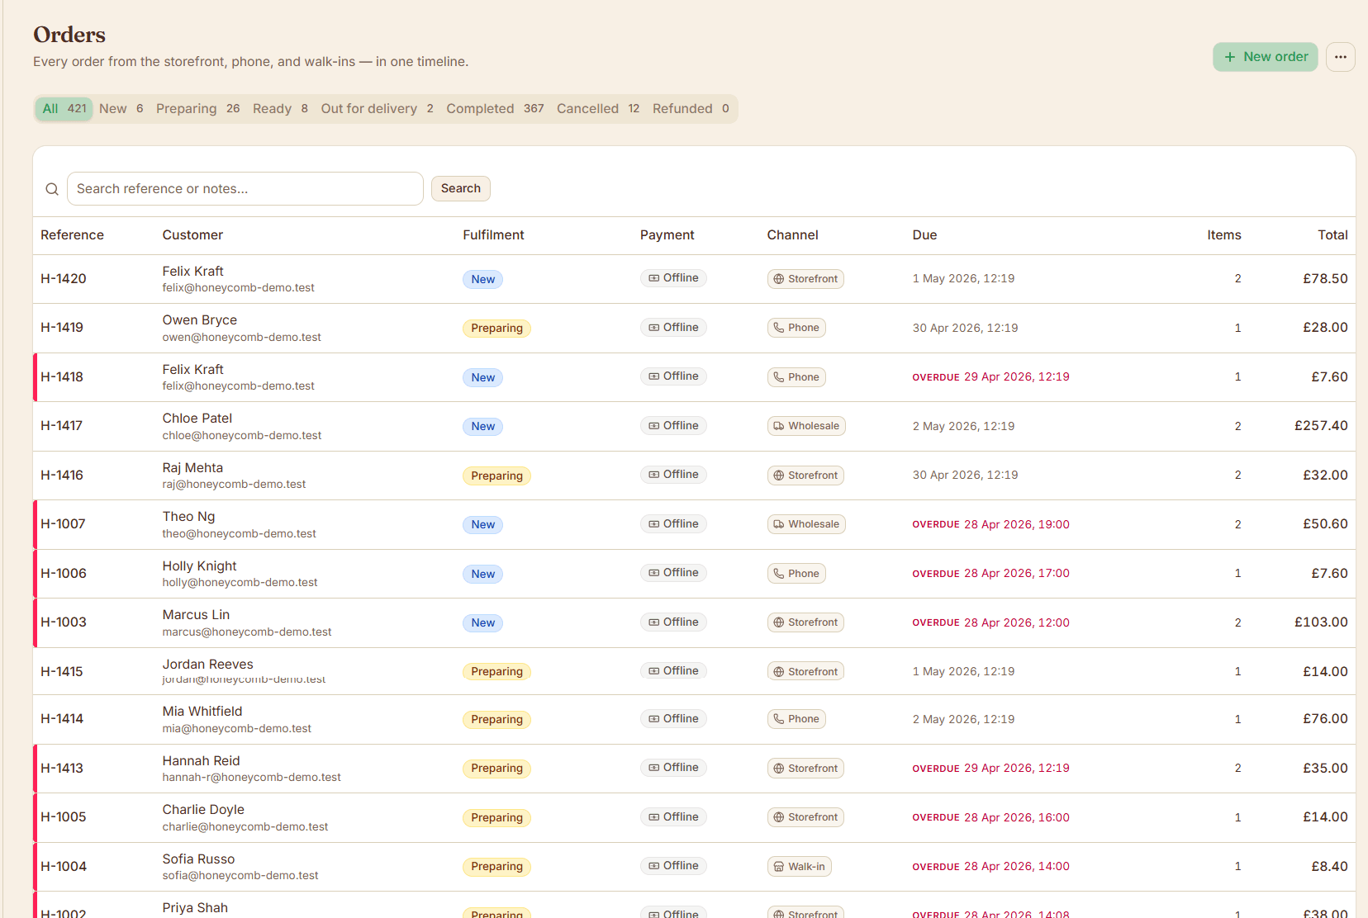Click the Phone channel badge for H-1414

(796, 719)
